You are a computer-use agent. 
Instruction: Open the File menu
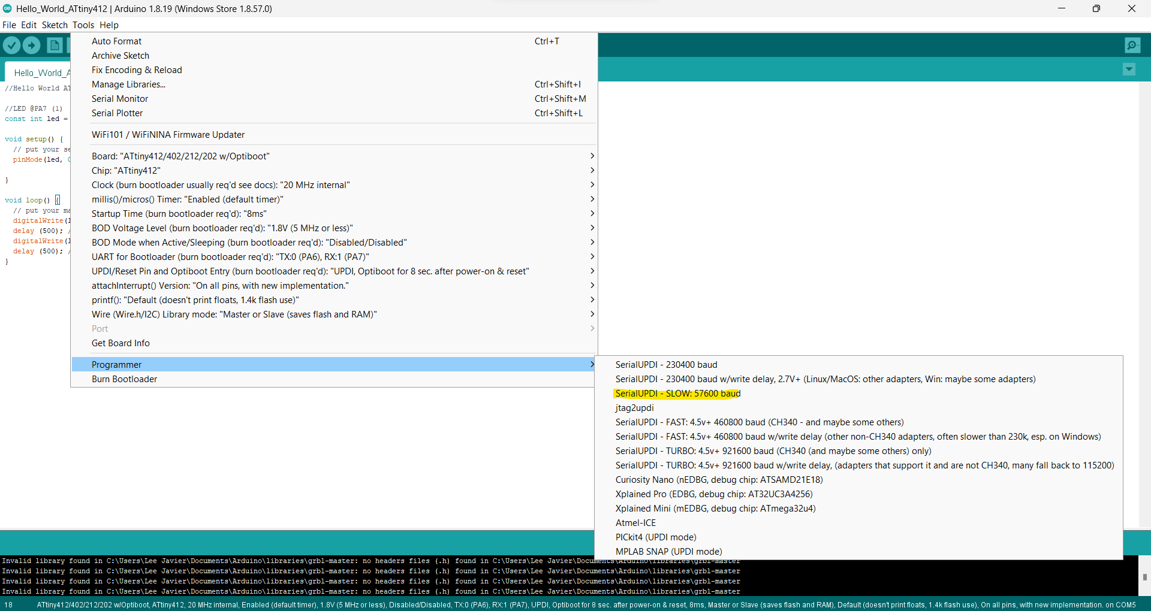tap(9, 25)
